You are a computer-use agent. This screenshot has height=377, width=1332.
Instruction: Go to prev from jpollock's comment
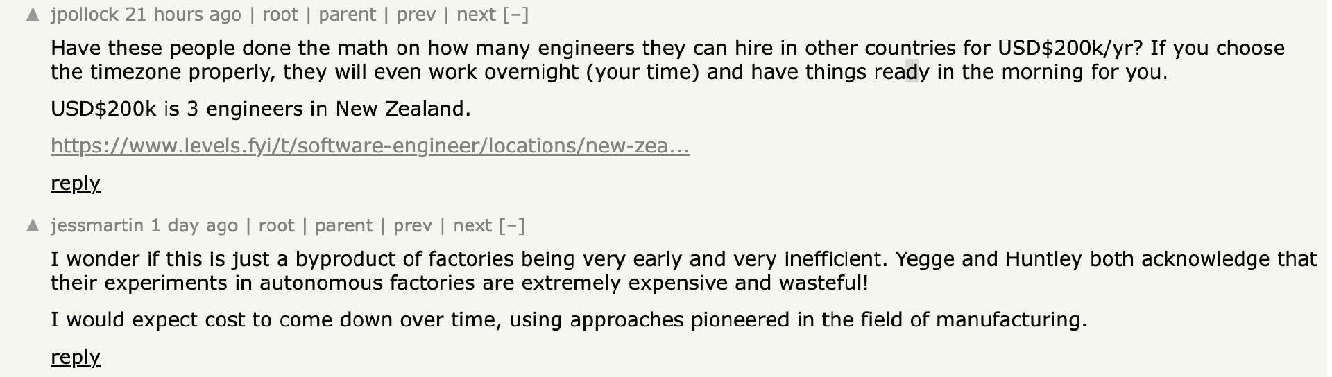tap(416, 15)
